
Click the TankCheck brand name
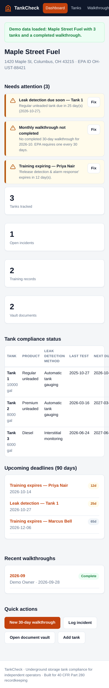coord(27,8)
